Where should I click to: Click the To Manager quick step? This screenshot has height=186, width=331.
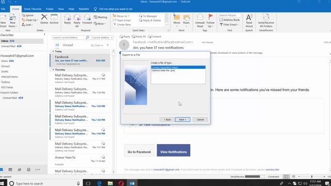pos(148,16)
